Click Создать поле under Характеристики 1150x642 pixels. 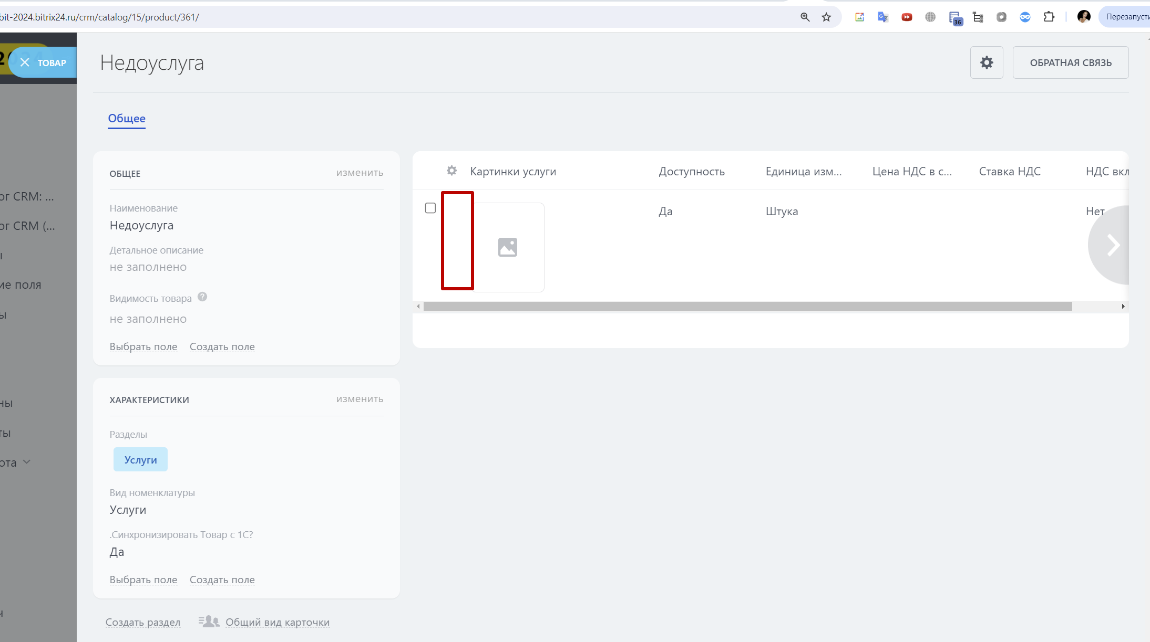[222, 580]
